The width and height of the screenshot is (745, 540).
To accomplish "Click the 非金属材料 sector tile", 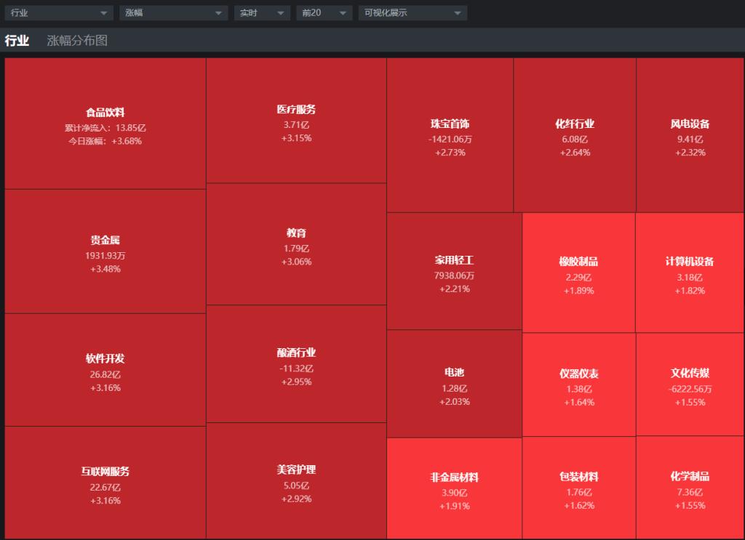I will [454, 488].
